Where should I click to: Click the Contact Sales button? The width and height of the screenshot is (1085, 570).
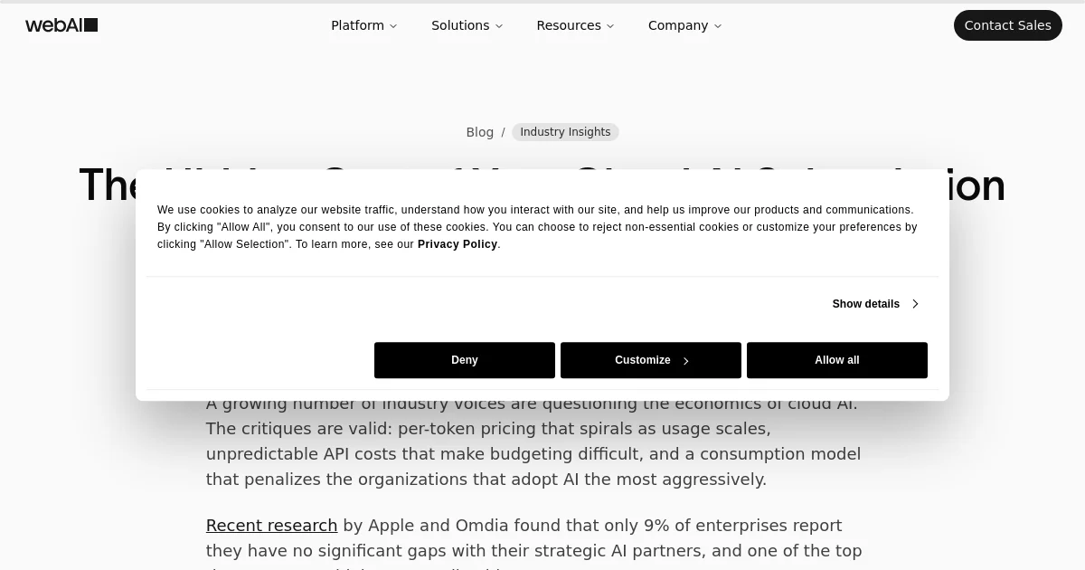1007,25
